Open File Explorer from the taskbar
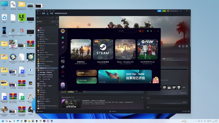The image size is (219, 123). 29,121
